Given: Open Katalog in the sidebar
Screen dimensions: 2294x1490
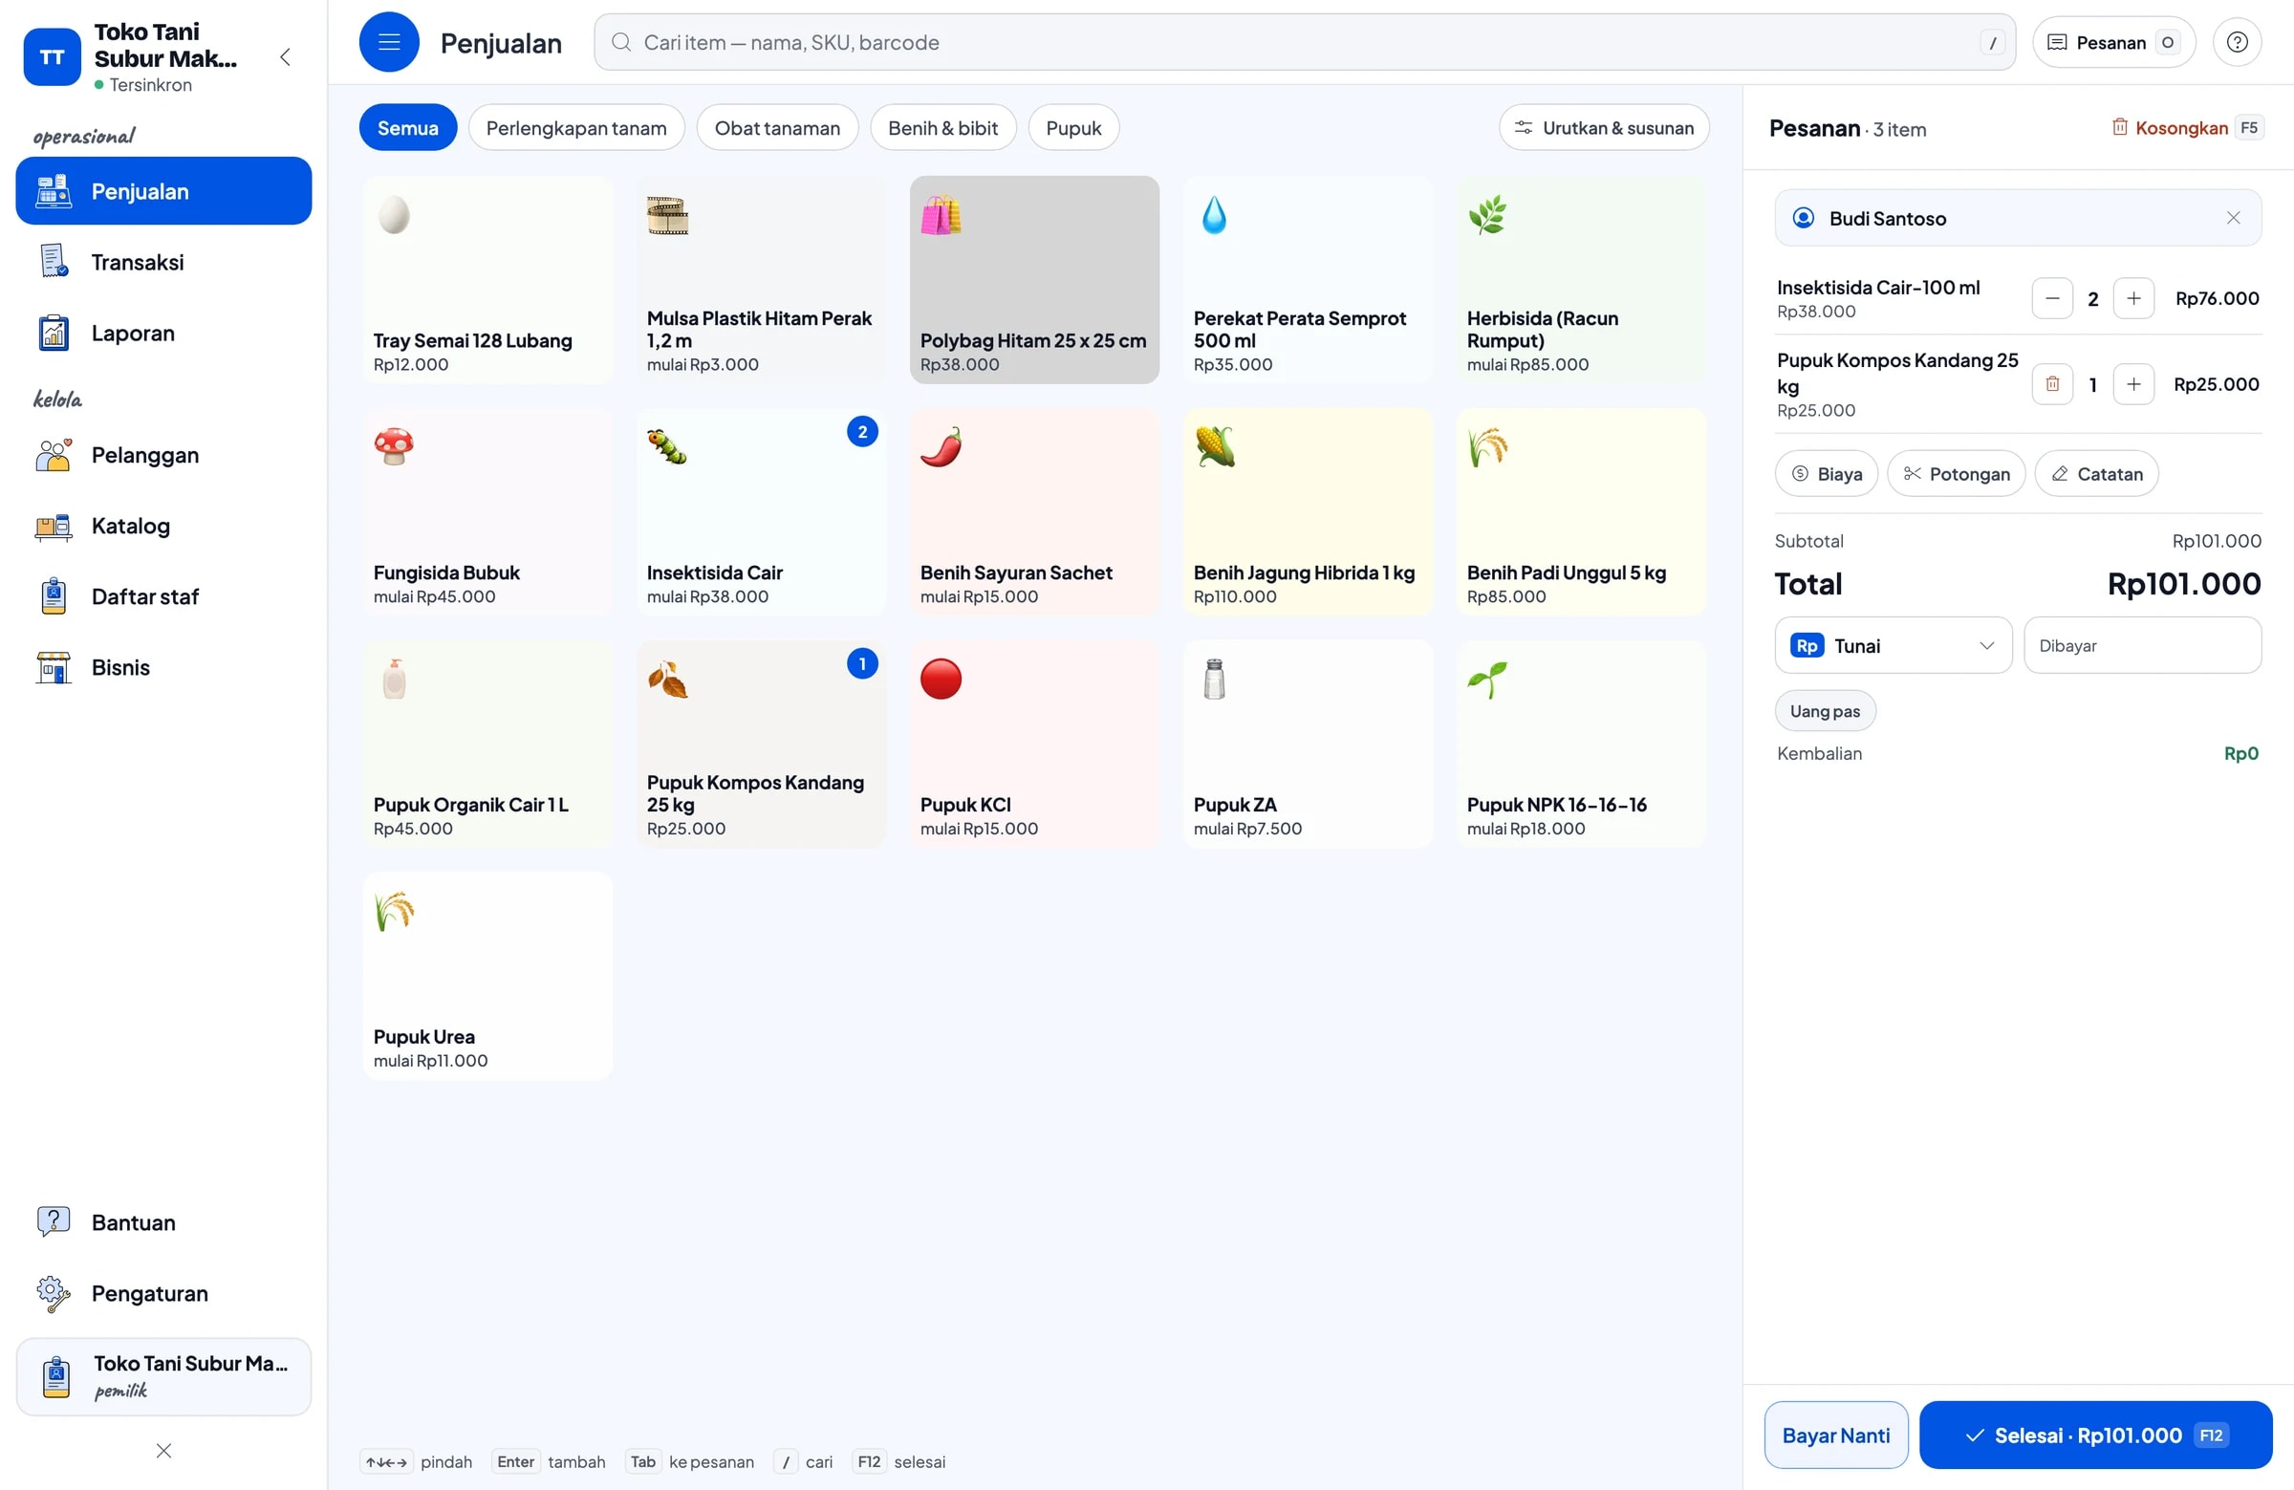Looking at the screenshot, I should click(x=163, y=527).
